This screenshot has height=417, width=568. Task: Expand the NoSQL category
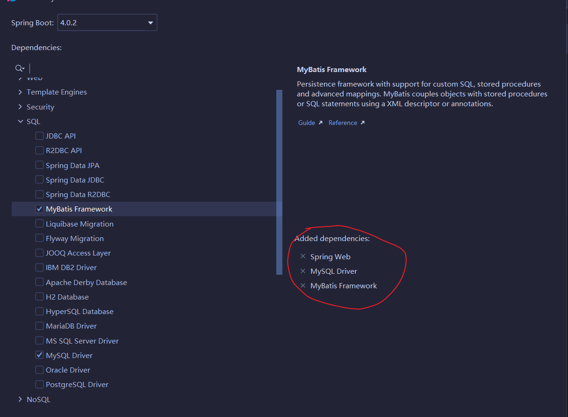coord(20,399)
